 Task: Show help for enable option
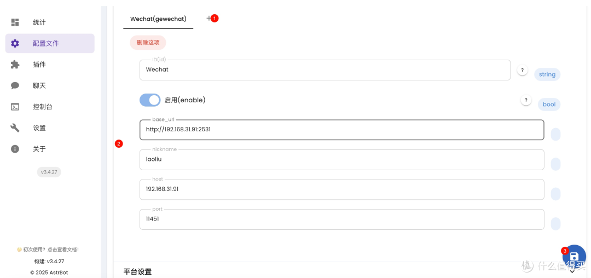526,100
